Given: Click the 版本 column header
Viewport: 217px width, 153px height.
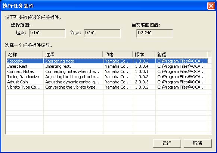Looking at the screenshot, I should click(144, 54).
